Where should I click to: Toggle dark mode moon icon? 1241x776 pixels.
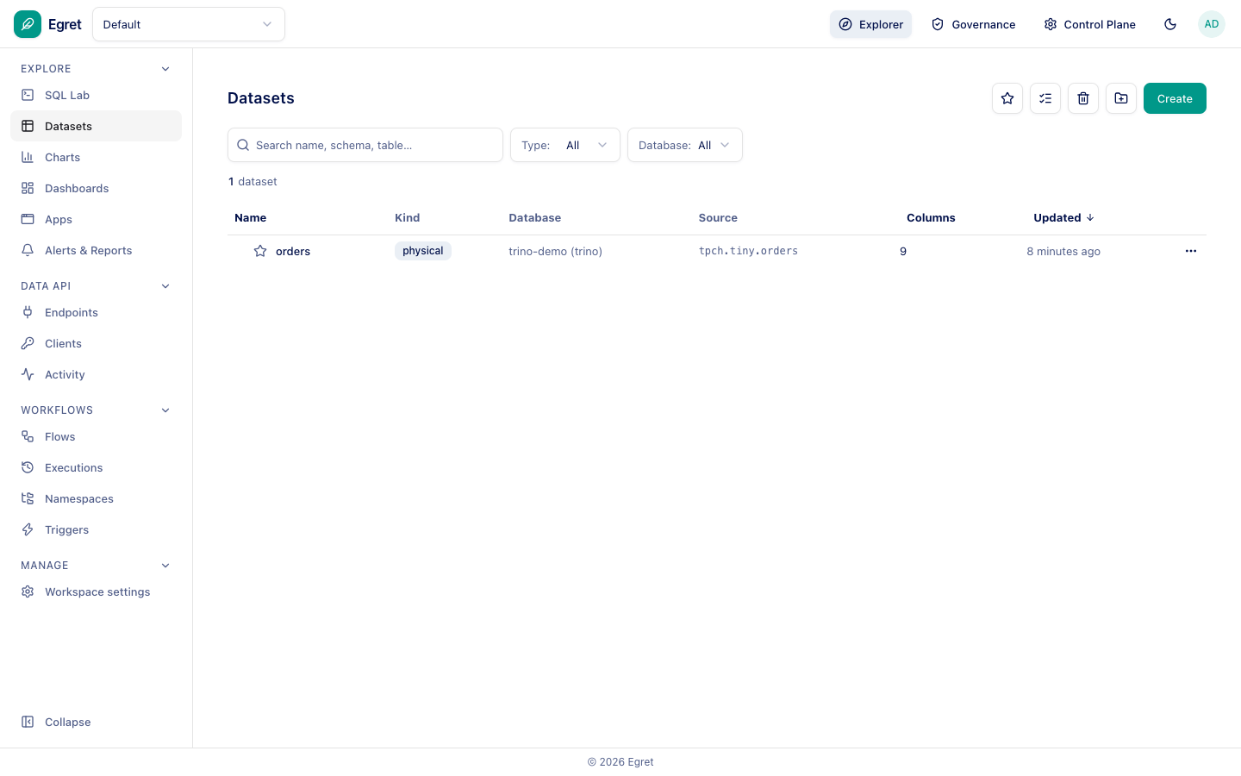(1170, 24)
